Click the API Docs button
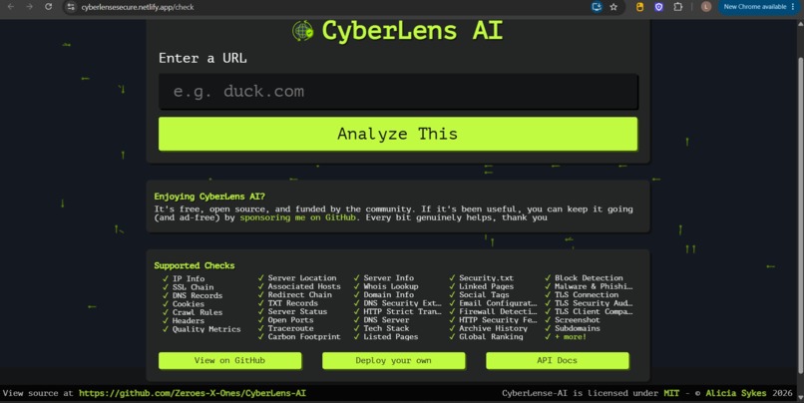The image size is (804, 403). click(557, 360)
